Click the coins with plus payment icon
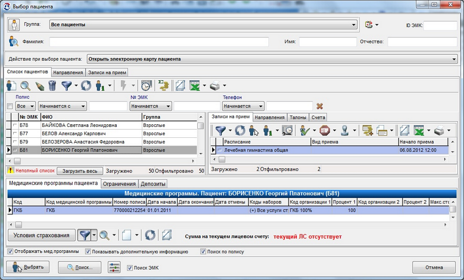 tap(367, 130)
